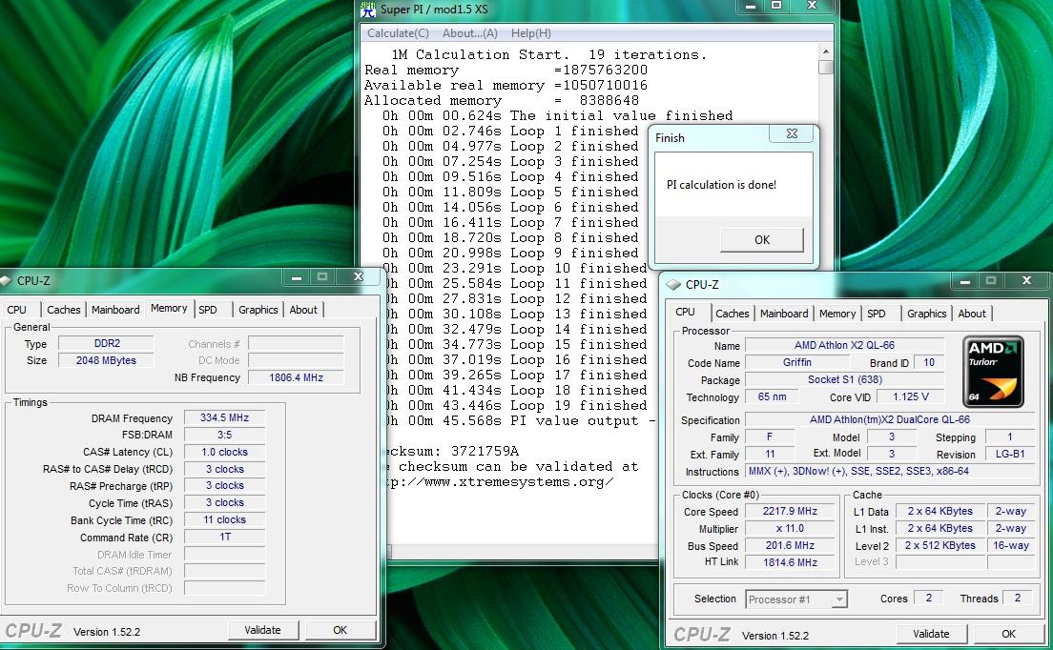Switch to Caches tab in left CPU-Z
1053x650 pixels.
[x=64, y=309]
